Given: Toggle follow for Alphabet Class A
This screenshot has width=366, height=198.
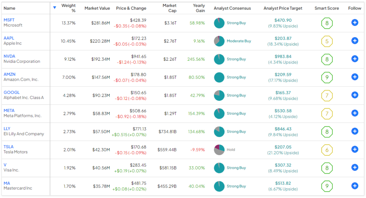Looking at the screenshot, I should 355,95.
